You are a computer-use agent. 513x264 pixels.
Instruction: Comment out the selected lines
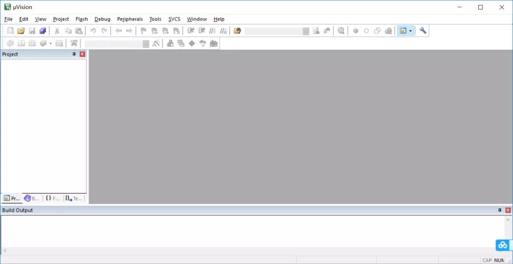click(x=212, y=31)
